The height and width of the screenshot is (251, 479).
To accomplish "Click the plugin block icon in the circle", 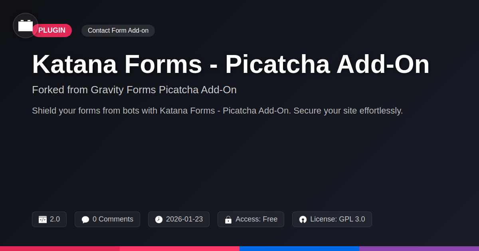I will tap(26, 25).
